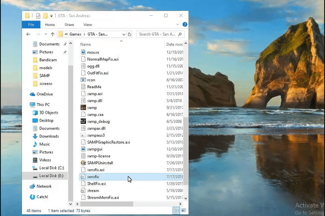
Task: Select the mouse file icon
Action: [x=83, y=52]
